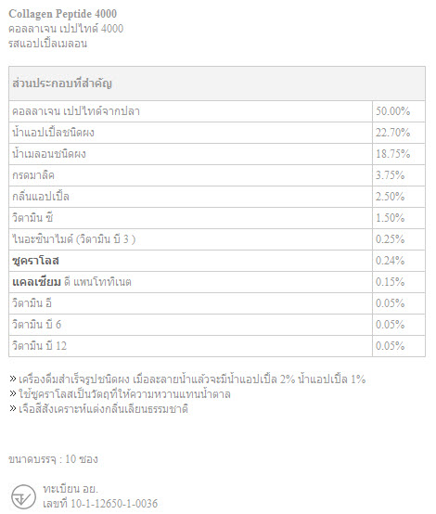
Task: Click the กรดมาลิค ingredient cell
Action: coord(190,175)
